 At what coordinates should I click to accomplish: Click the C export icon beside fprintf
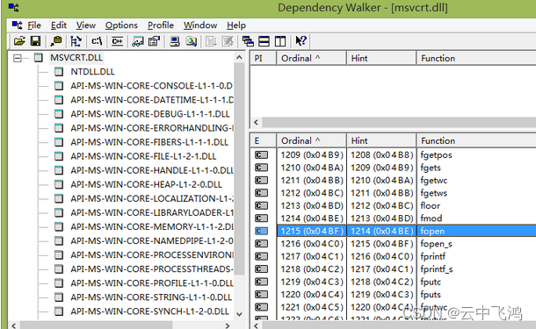point(261,256)
